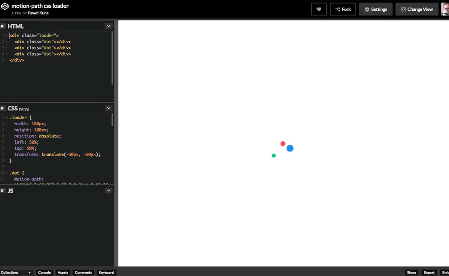Image resolution: width=449 pixels, height=276 pixels.
Task: Open the Assets panel
Action: (x=63, y=273)
